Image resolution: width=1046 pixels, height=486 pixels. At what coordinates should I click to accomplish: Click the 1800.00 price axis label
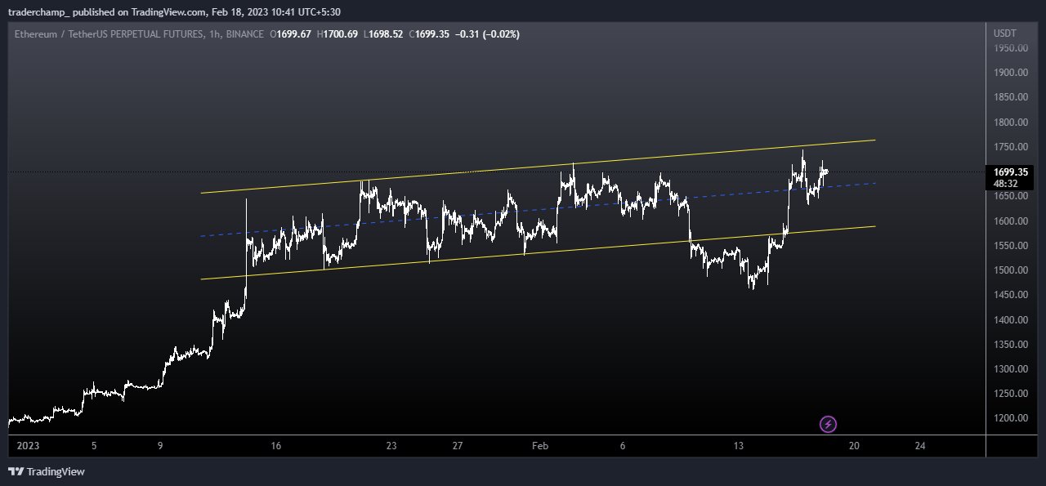[1010, 123]
